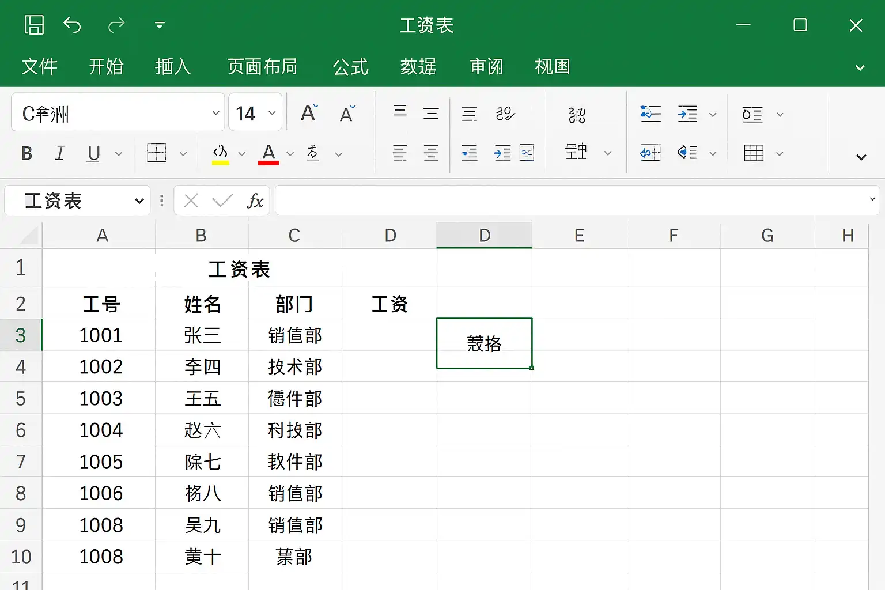Select the cell containing 张三
Viewport: 885px width, 590px height.
coord(201,335)
